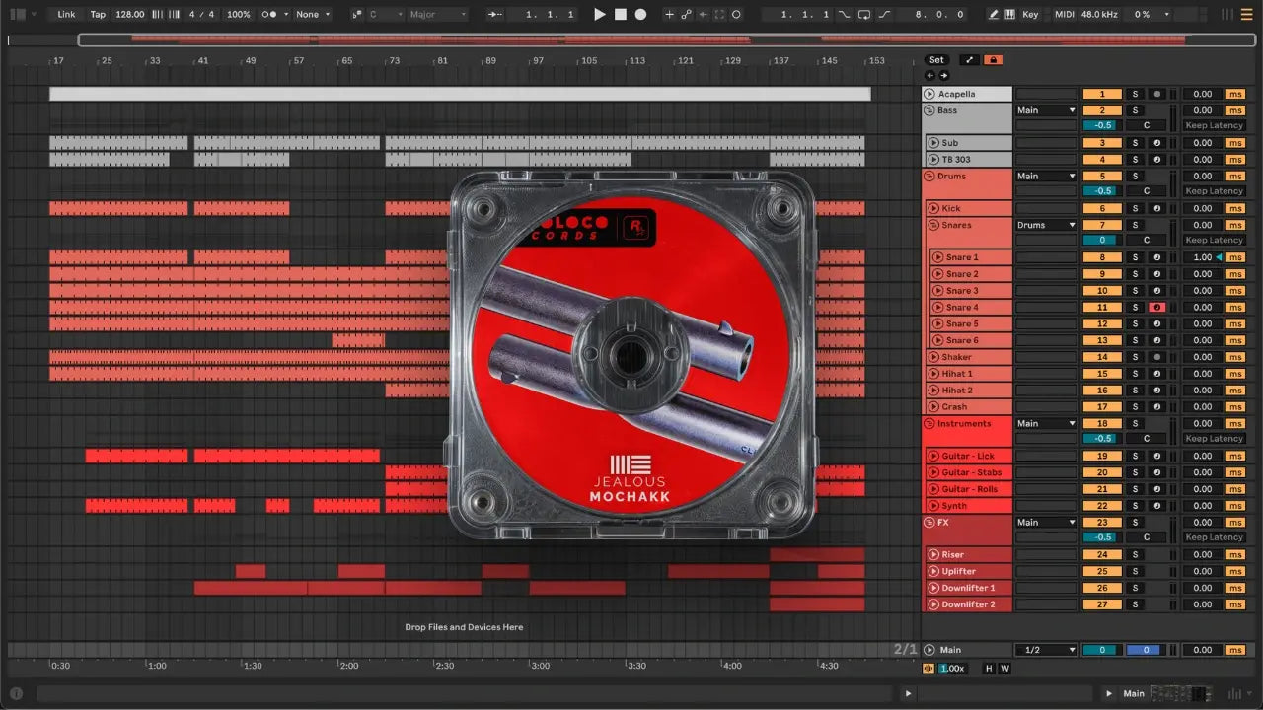Open the Main track 1/2 output dropdown
This screenshot has width=1263, height=710.
click(x=1045, y=650)
